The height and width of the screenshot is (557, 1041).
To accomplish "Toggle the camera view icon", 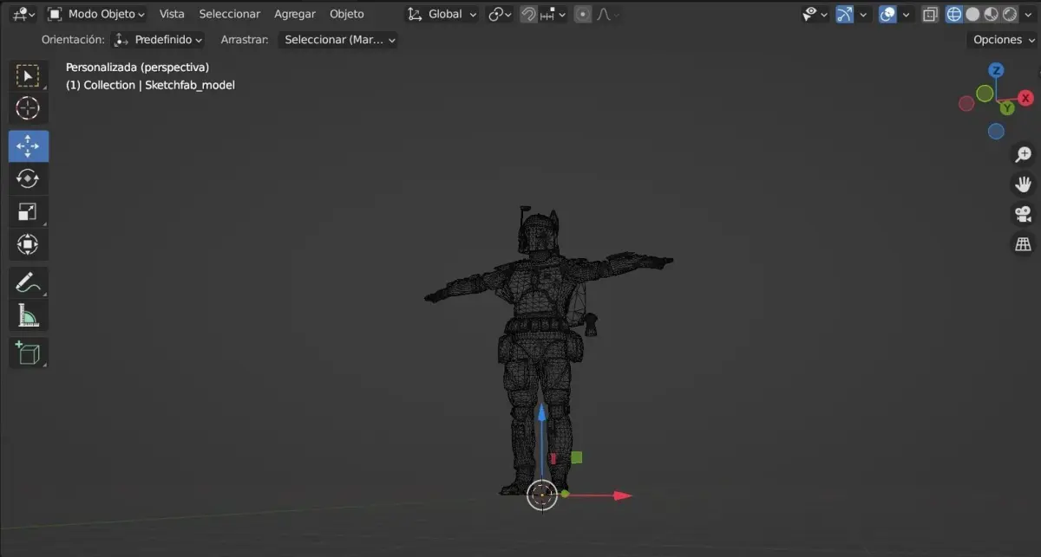I will pos(1024,214).
